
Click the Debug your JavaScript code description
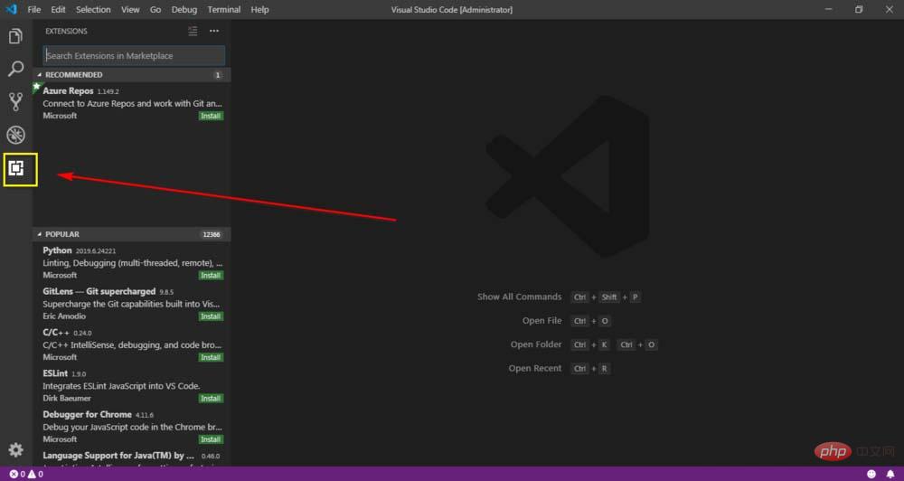point(132,427)
